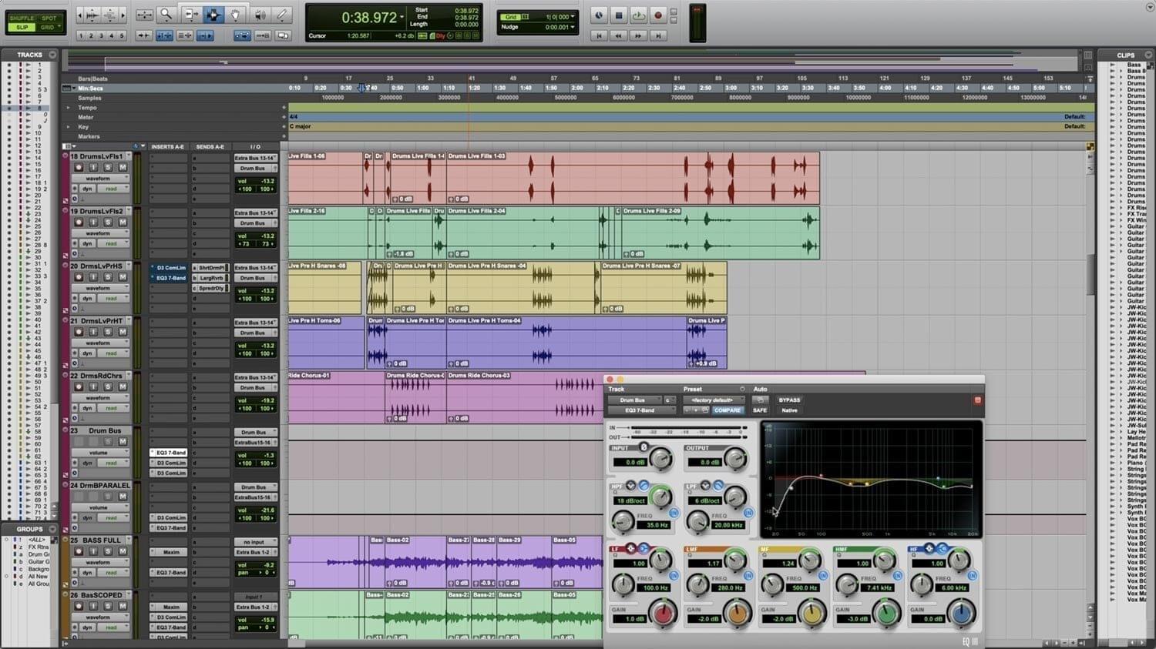The width and height of the screenshot is (1156, 649).
Task: Click BYPASS in the EQ plugin
Action: click(x=789, y=400)
